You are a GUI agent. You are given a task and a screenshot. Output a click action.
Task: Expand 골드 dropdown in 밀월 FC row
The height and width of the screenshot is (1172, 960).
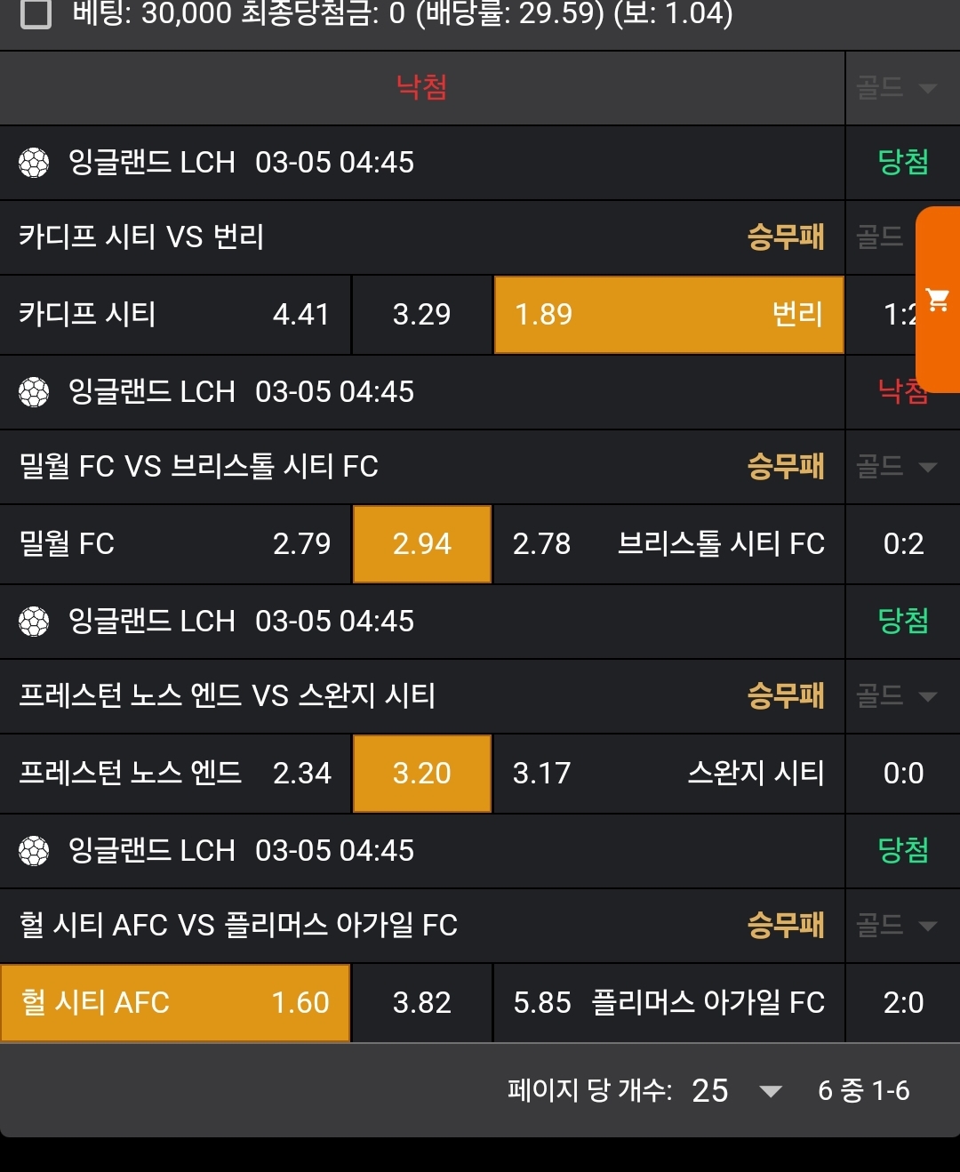coord(896,467)
